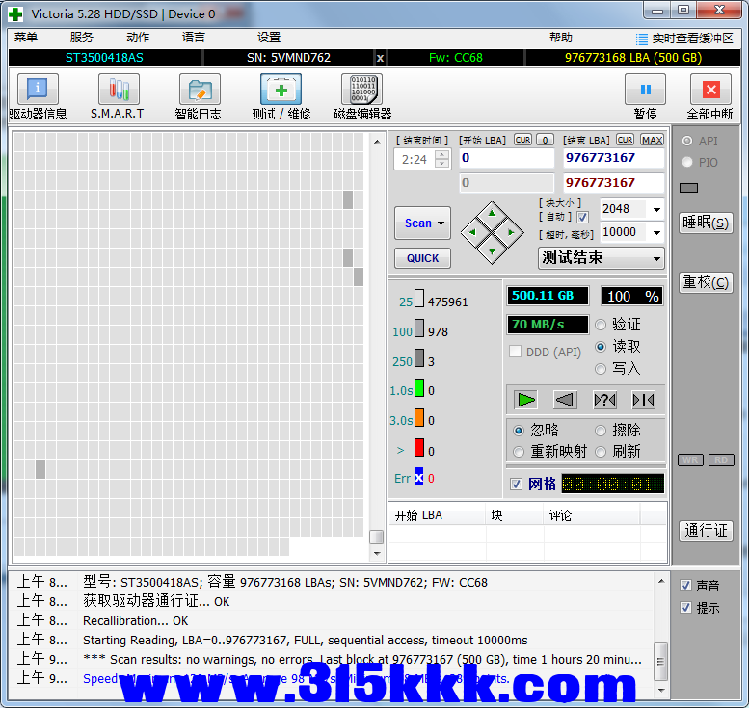Select the Ignore (忽略) radio button
The image size is (749, 708).
[x=519, y=431]
